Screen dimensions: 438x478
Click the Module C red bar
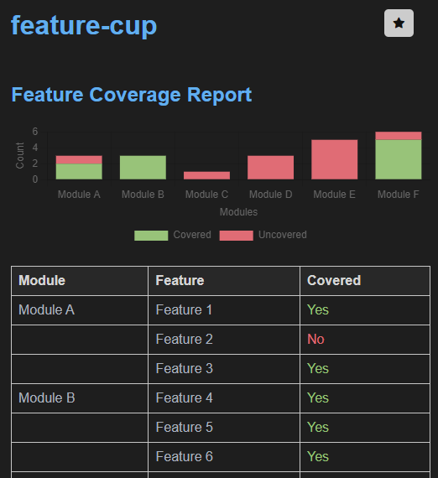206,175
